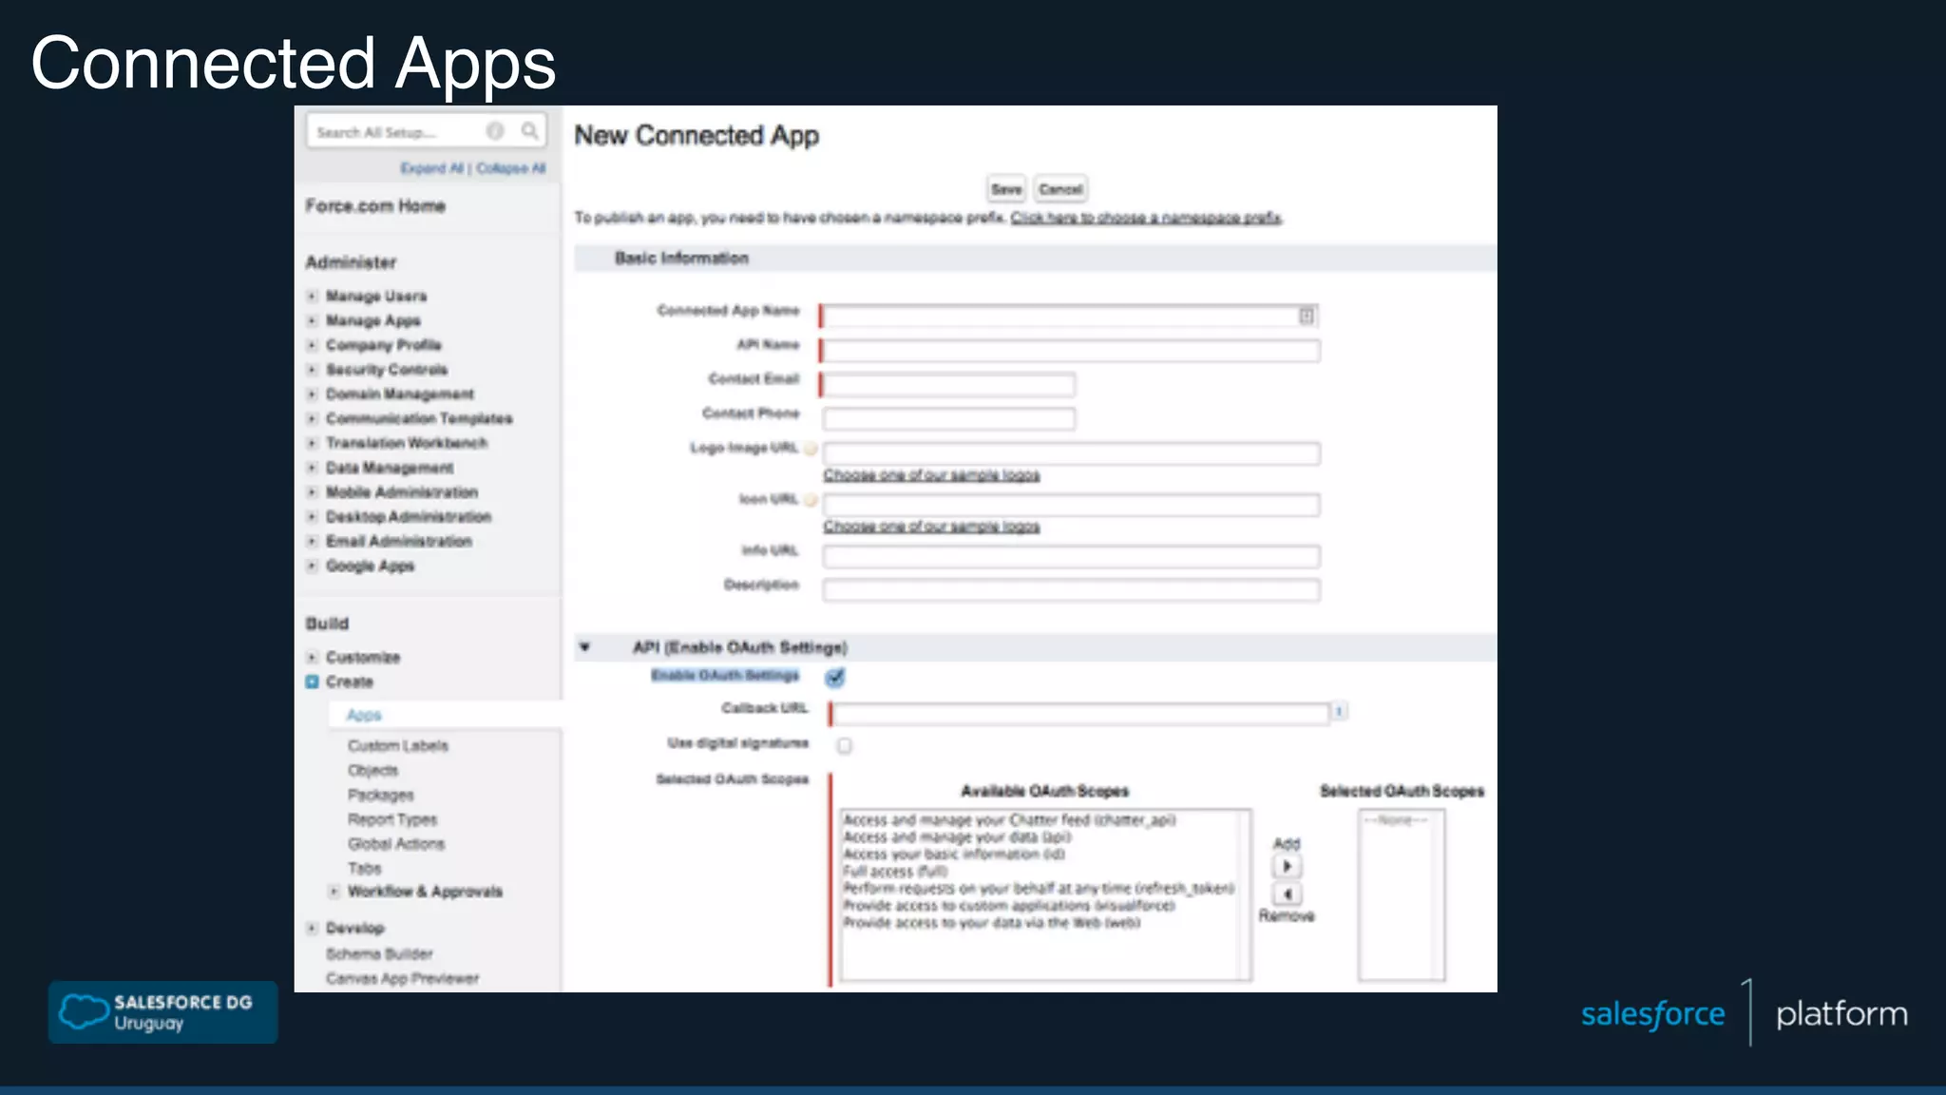Select the web scope option

click(x=991, y=922)
